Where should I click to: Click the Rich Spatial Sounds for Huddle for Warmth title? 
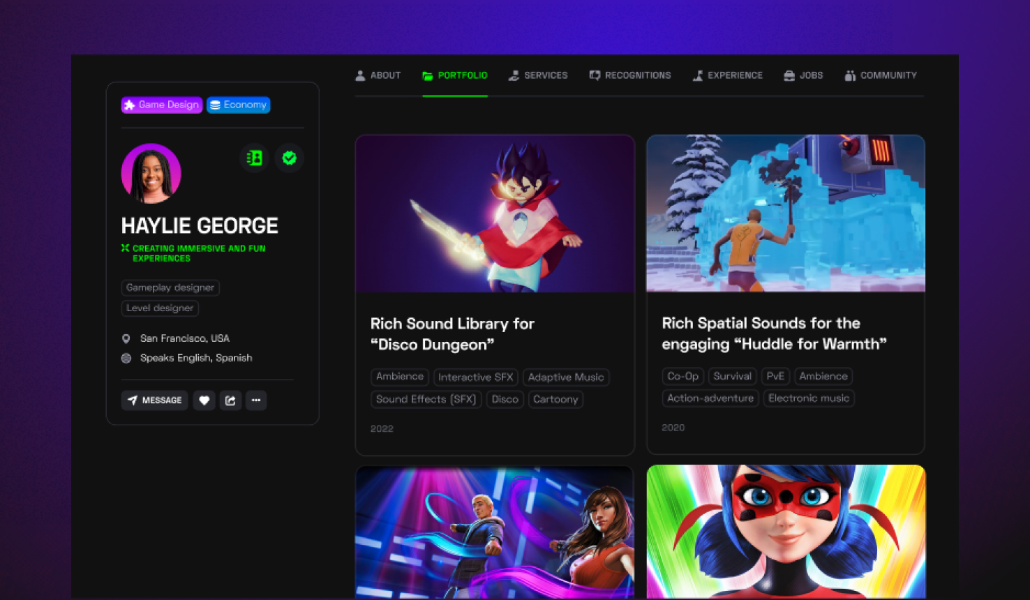pyautogui.click(x=774, y=333)
